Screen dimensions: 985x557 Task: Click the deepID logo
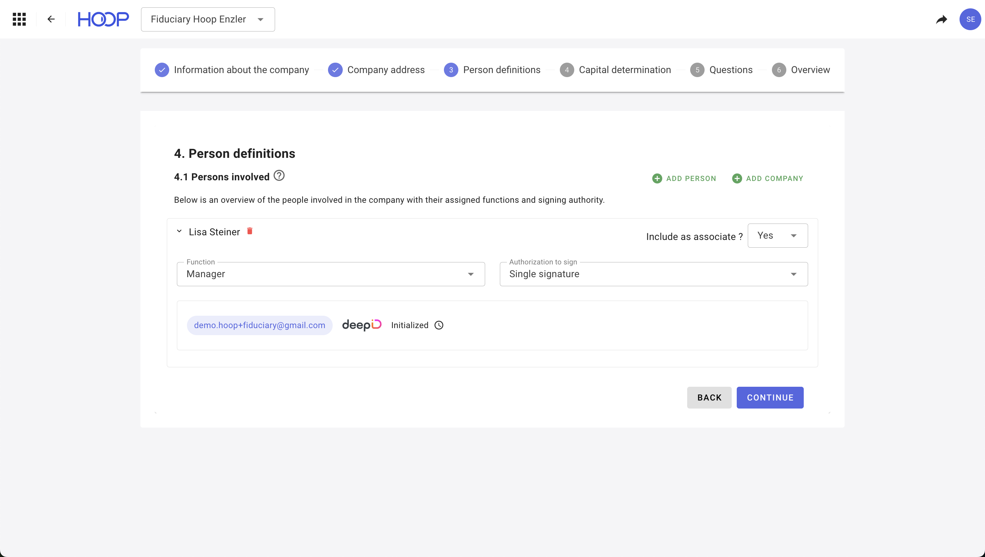click(x=362, y=325)
